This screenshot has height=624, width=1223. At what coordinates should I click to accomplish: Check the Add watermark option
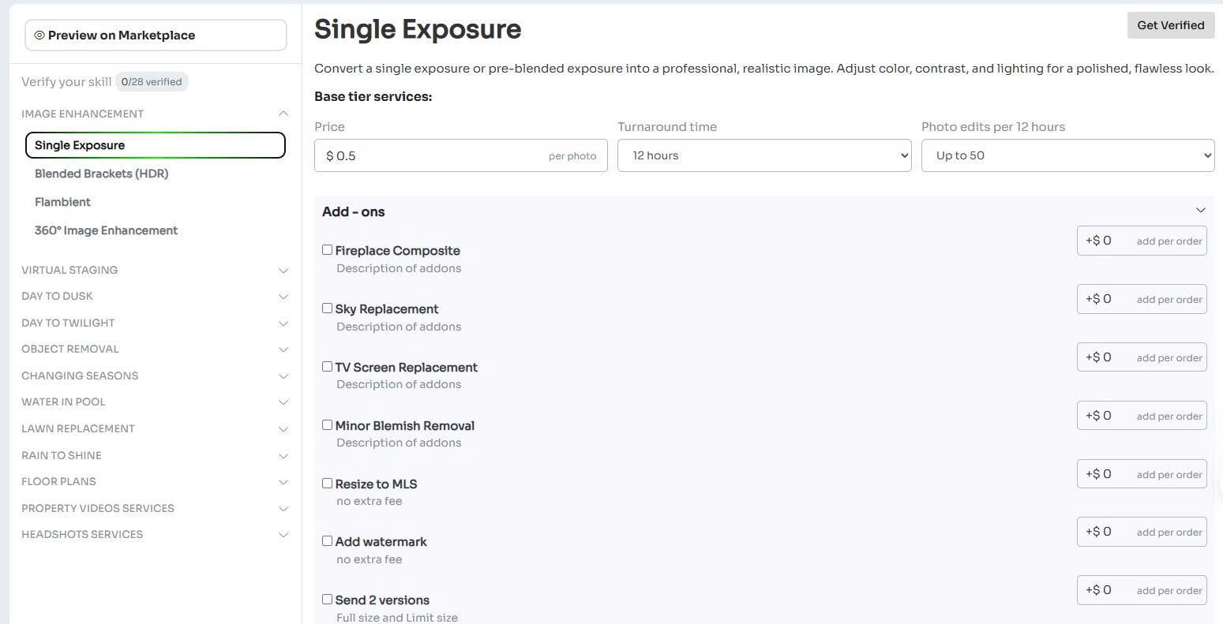[327, 540]
